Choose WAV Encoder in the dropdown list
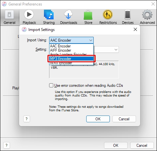This screenshot has height=151, width=157. [71, 63]
